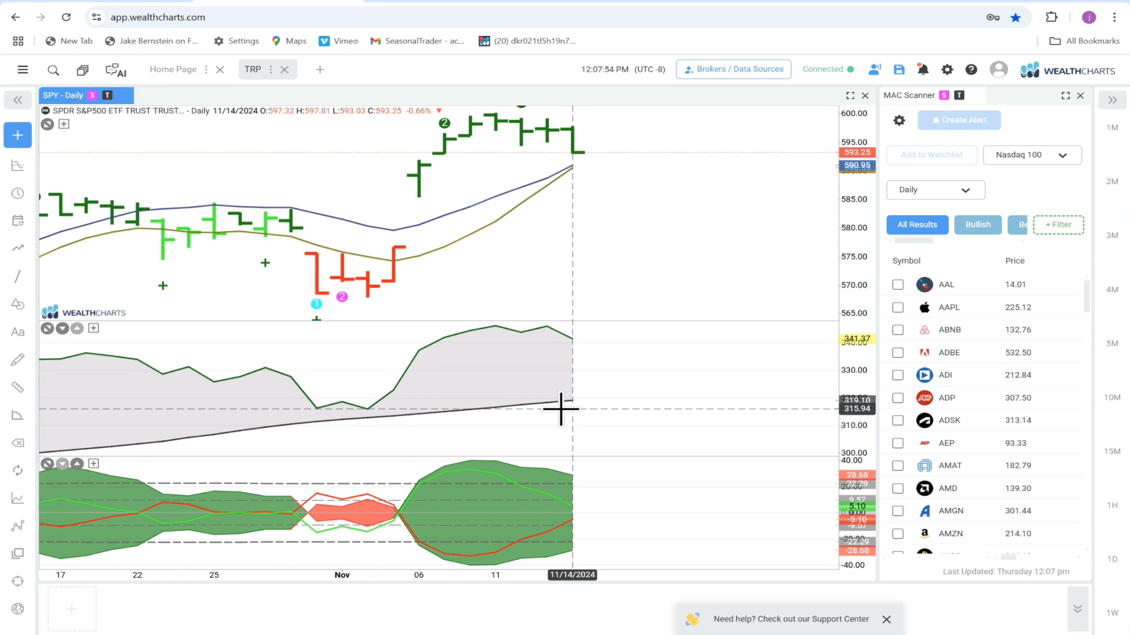The width and height of the screenshot is (1130, 635).
Task: Open the user profile avatar
Action: tap(998, 69)
